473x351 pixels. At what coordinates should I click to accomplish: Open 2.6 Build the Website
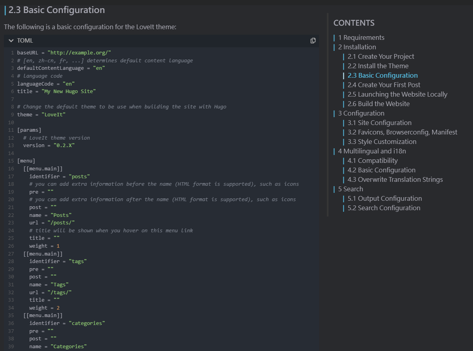click(378, 103)
